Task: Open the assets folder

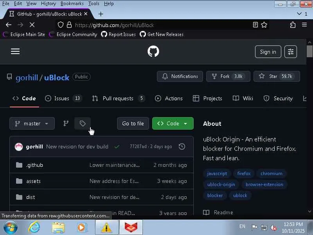Action: tap(33, 181)
